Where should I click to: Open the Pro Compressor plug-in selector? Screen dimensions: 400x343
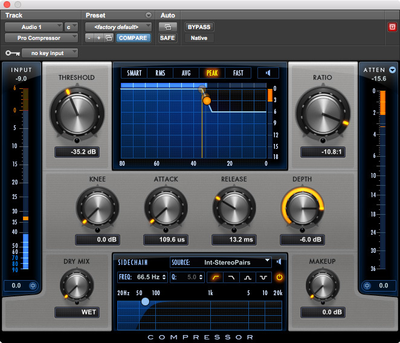click(41, 38)
